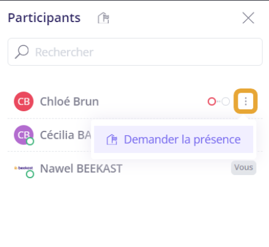Click Cécilia's purple CB avatar
The width and height of the screenshot is (269, 247).
(24, 135)
